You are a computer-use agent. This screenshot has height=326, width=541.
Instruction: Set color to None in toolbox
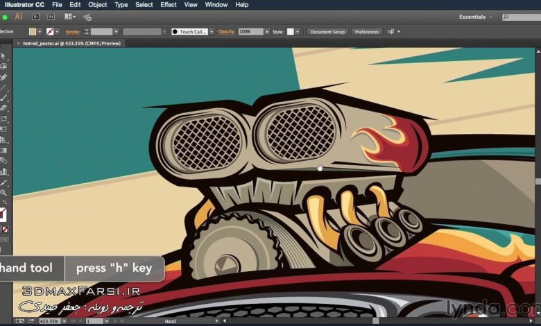5,230
